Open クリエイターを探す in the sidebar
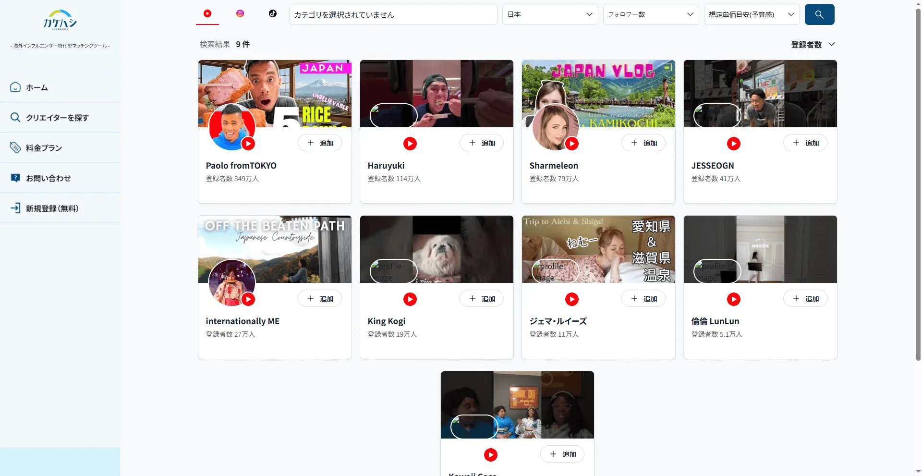The height and width of the screenshot is (476, 922). [57, 118]
